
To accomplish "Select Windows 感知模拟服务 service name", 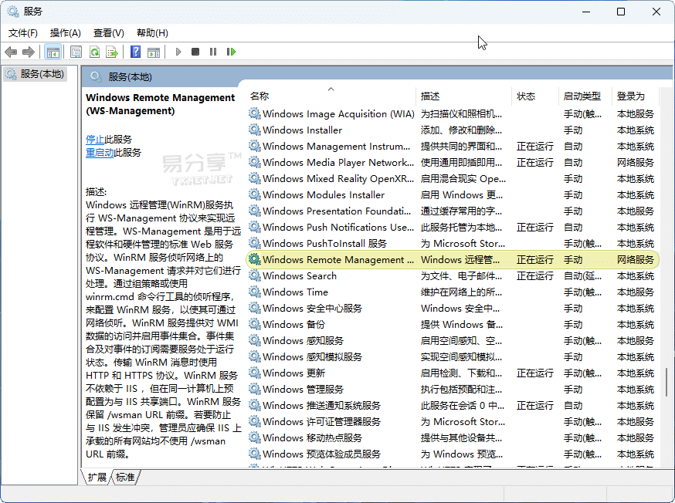I will click(x=312, y=357).
